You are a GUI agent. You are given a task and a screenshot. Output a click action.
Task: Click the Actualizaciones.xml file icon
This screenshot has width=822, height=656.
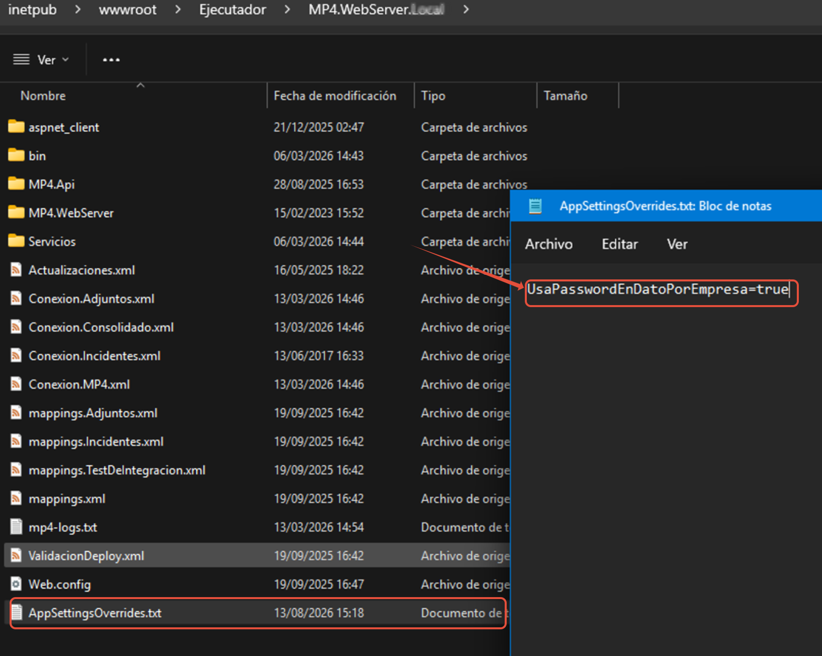[x=16, y=270]
